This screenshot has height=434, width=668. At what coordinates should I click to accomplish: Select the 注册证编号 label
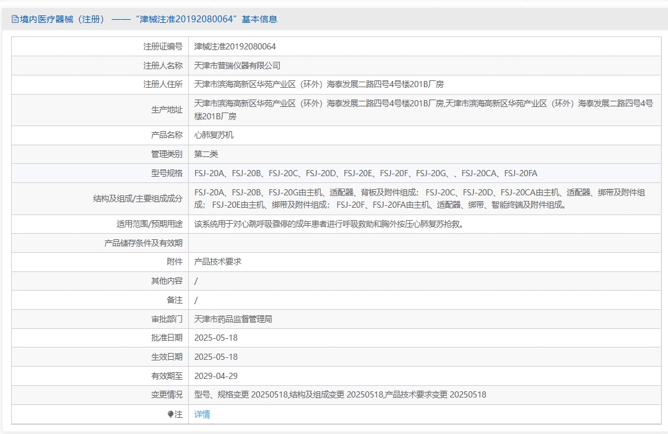pos(163,46)
